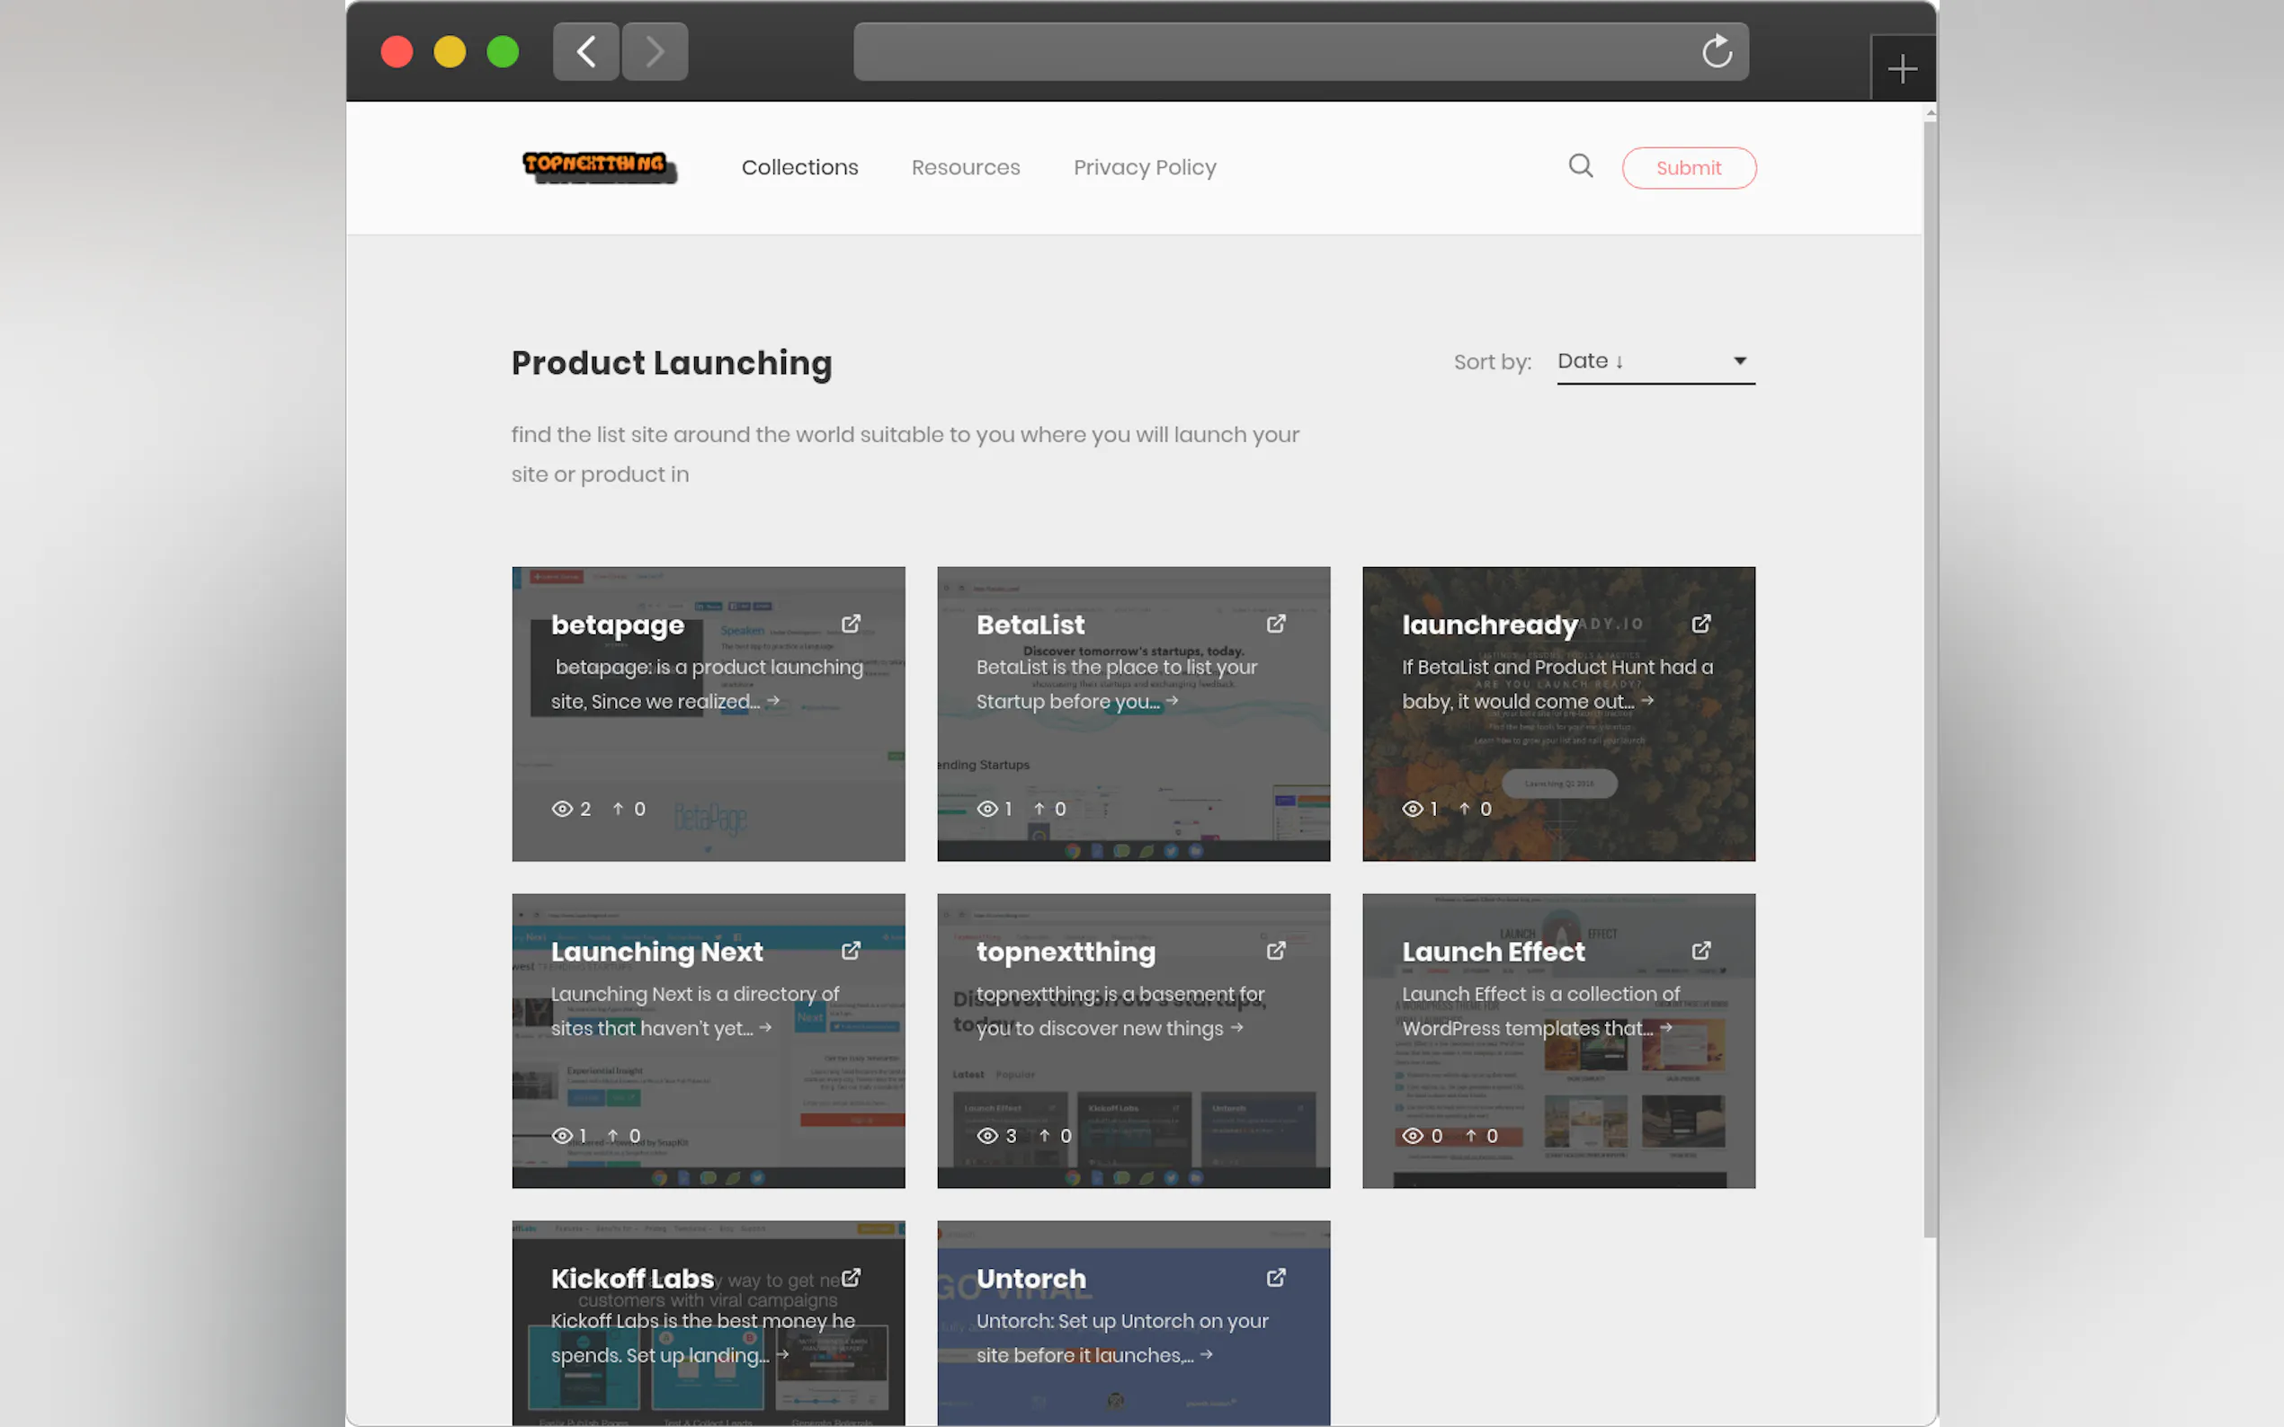Read more on betapage description text
The height and width of the screenshot is (1427, 2284).
click(x=706, y=683)
